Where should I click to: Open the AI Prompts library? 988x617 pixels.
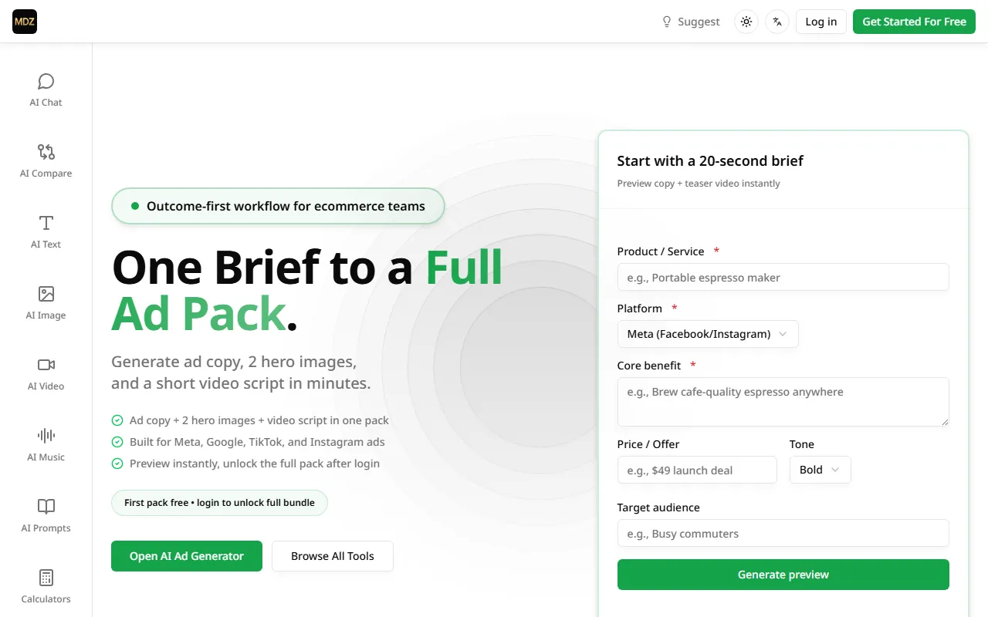[x=46, y=515]
